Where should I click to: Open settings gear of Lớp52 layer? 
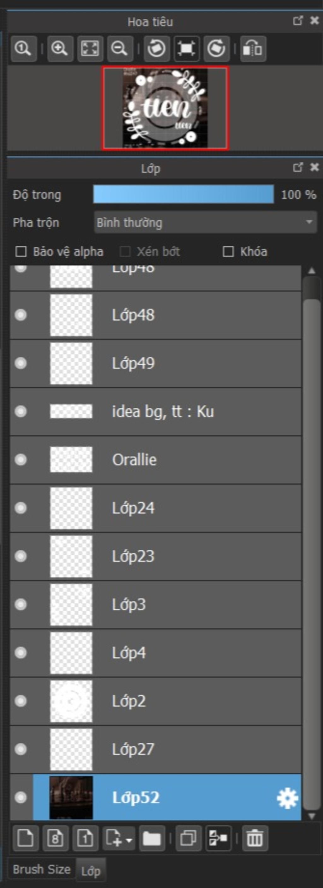(288, 798)
